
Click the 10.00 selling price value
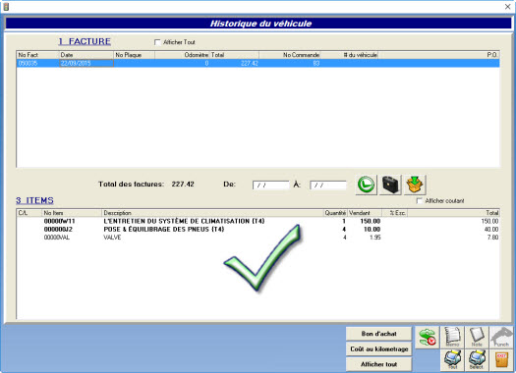coord(372,230)
